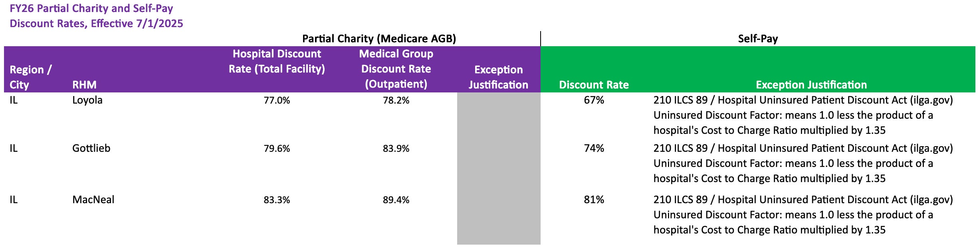Click the Self-Pay section heading

tap(757, 39)
